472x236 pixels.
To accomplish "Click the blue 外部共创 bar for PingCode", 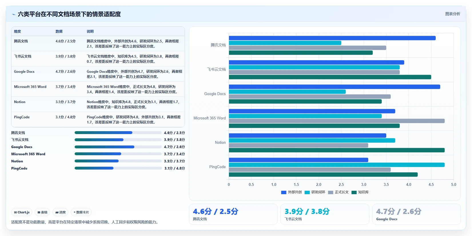I will point(298,160).
